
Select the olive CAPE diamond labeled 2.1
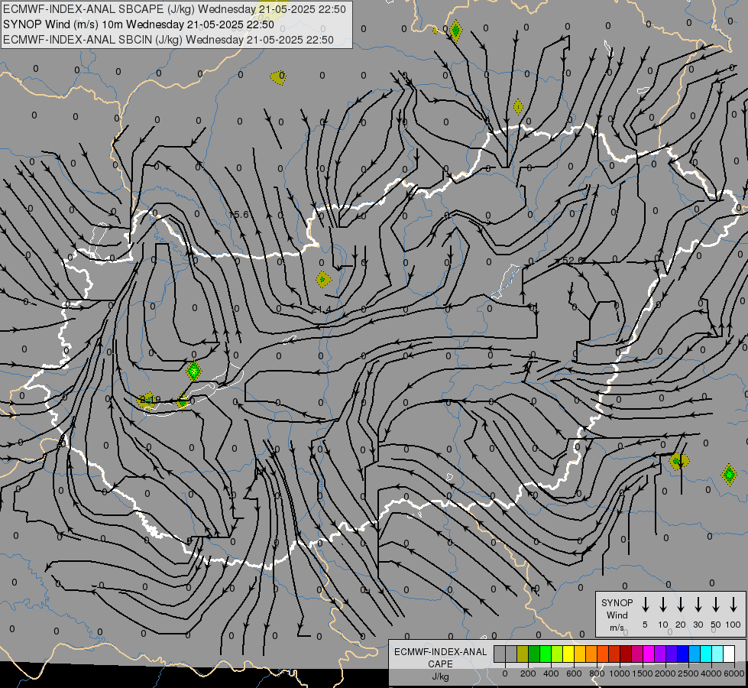pos(147,401)
